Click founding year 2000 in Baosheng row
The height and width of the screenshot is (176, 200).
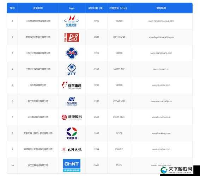click(x=96, y=37)
